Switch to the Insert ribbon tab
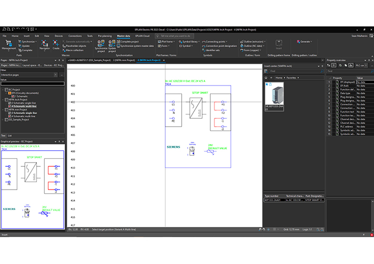This screenshot has width=374, height=264. click(26, 36)
